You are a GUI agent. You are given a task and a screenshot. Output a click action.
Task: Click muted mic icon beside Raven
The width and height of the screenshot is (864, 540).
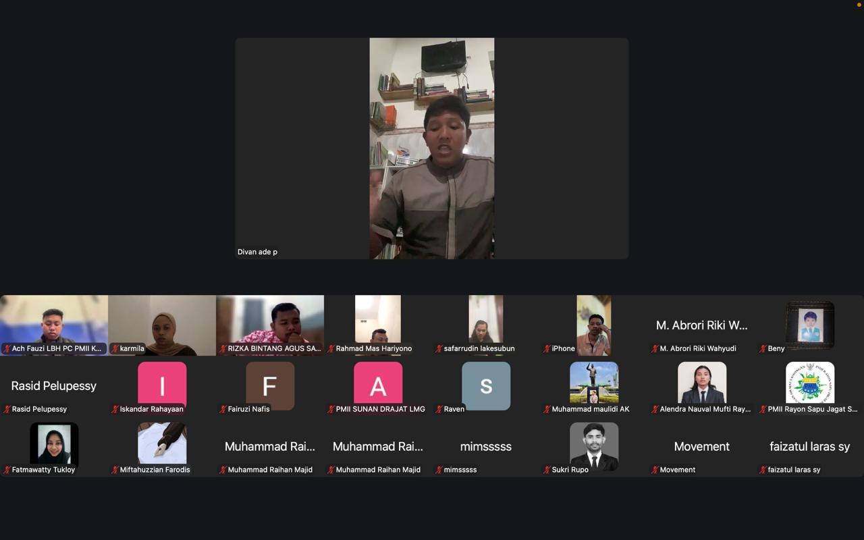pyautogui.click(x=439, y=409)
